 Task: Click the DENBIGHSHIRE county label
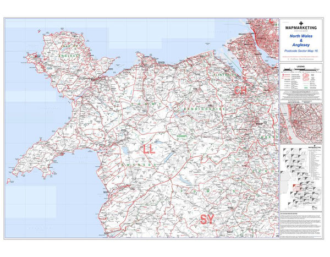205,109
